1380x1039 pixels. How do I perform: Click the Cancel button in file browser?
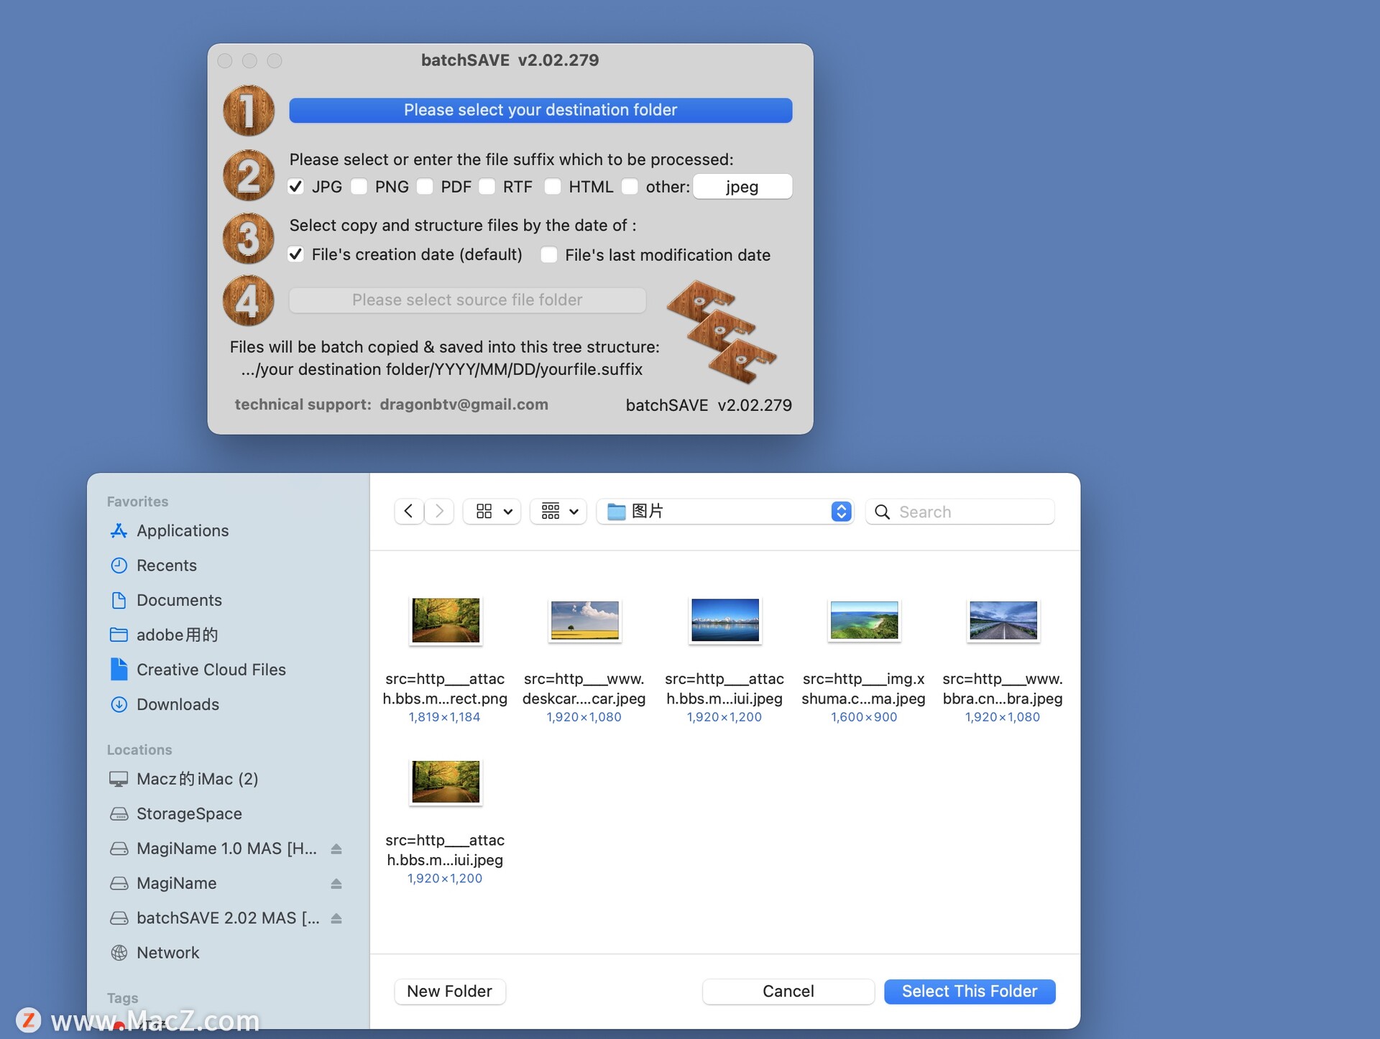pos(788,991)
